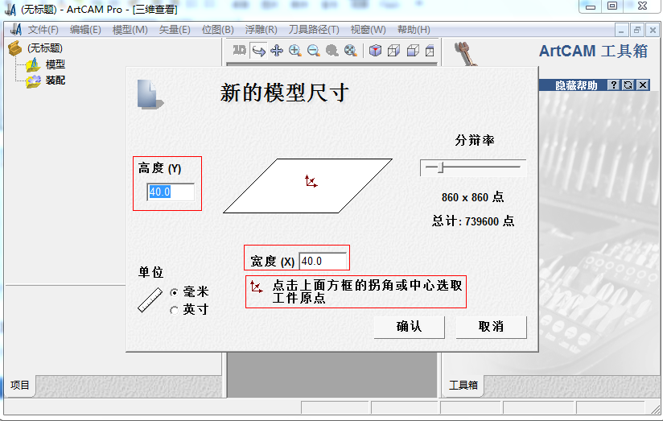Select the wireframe cube with shaded right face
The width and height of the screenshot is (663, 421).
[x=393, y=51]
